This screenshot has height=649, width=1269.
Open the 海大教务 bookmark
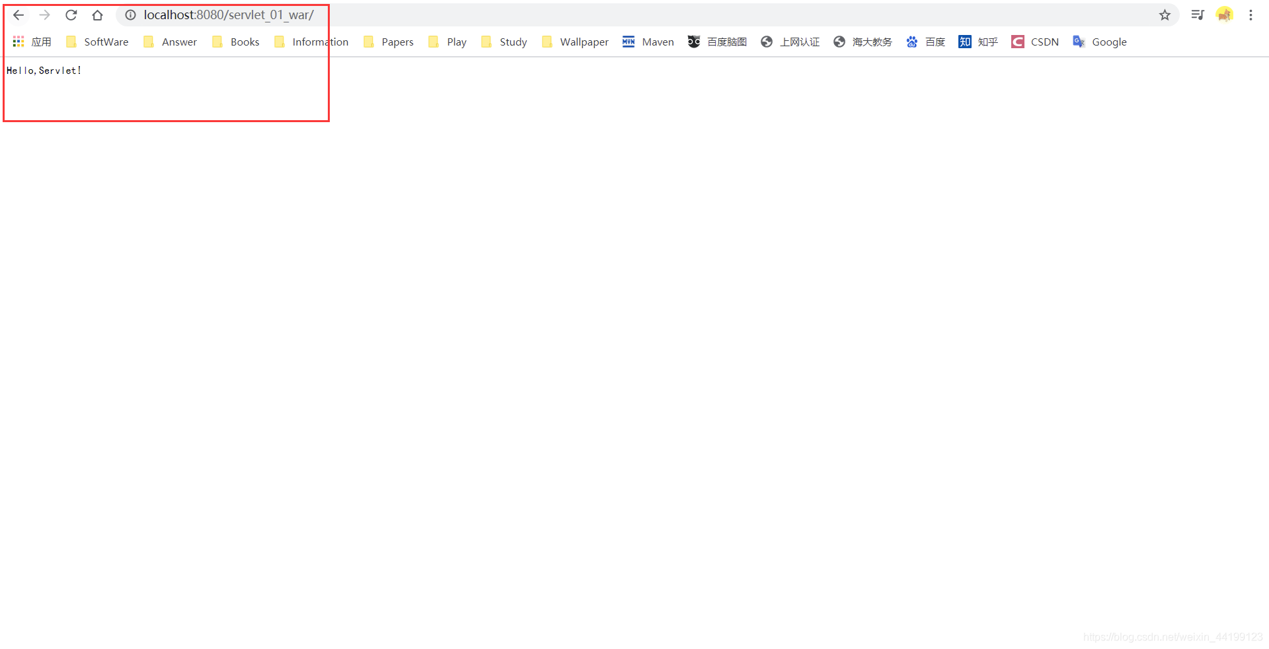click(x=863, y=42)
